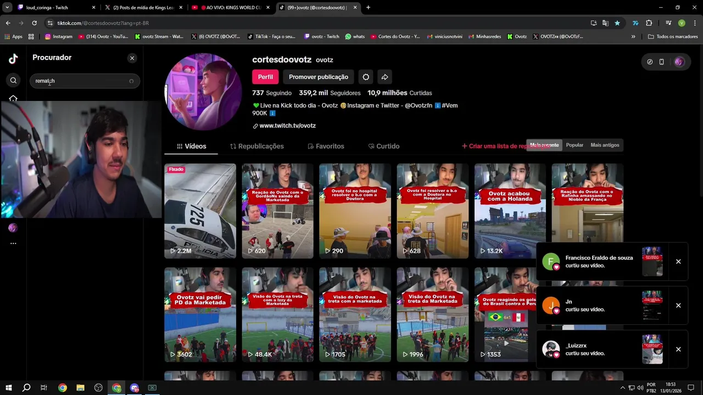The height and width of the screenshot is (395, 703).
Task: Switch to the Curtido tab
Action: pyautogui.click(x=383, y=146)
